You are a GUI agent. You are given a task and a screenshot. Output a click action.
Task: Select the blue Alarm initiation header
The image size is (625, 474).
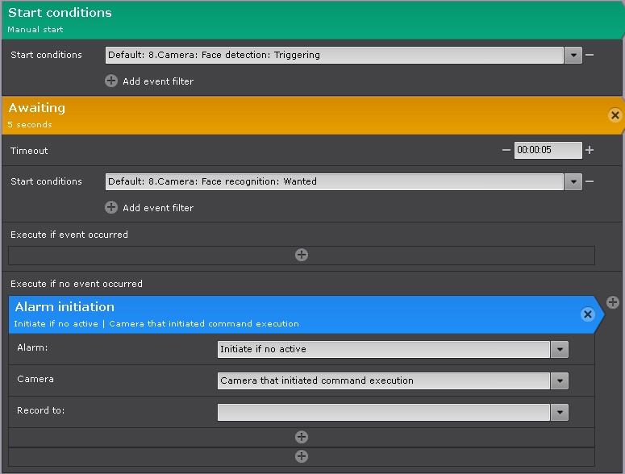pos(290,314)
